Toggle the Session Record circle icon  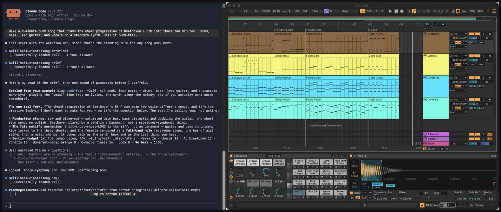click(x=428, y=11)
